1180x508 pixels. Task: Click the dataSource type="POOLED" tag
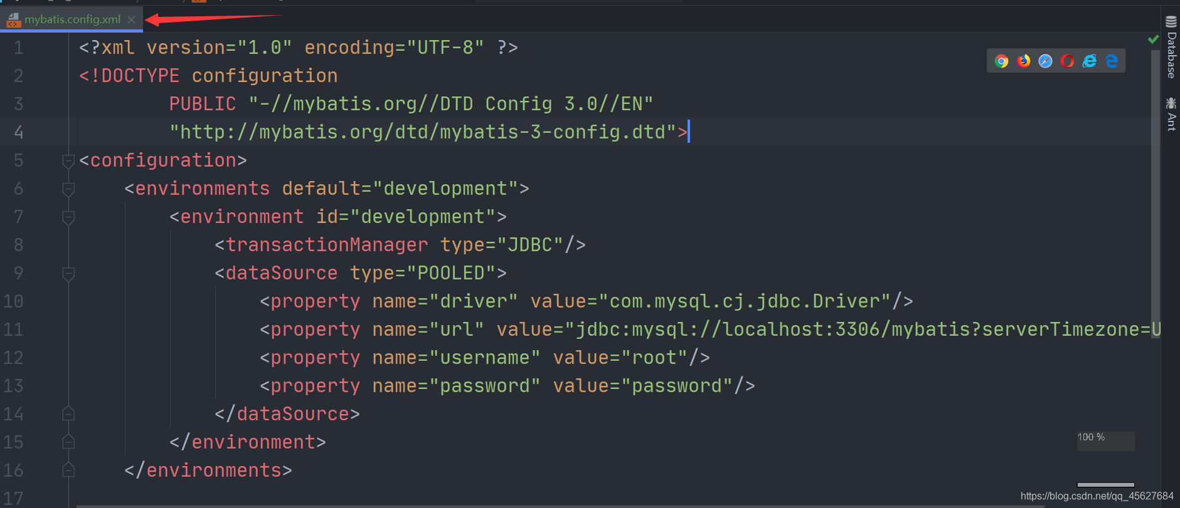click(x=361, y=273)
